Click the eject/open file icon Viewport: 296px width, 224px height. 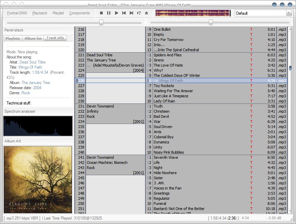pyautogui.click(x=146, y=13)
